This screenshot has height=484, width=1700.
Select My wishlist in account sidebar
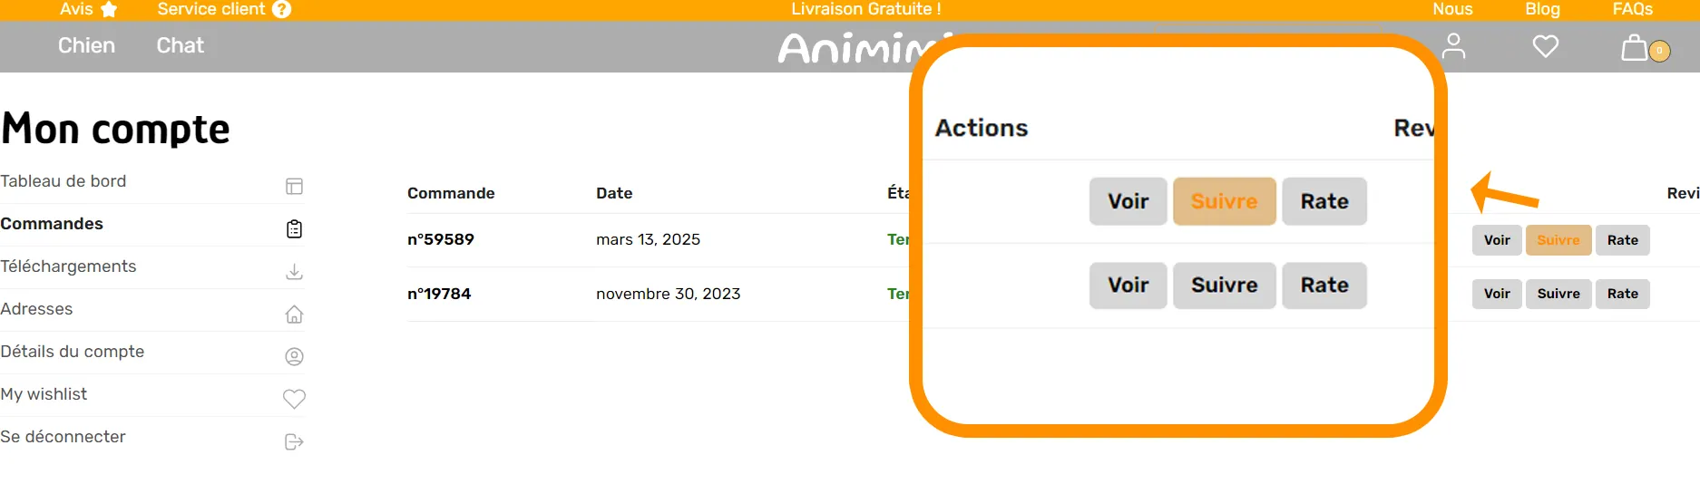coord(44,394)
